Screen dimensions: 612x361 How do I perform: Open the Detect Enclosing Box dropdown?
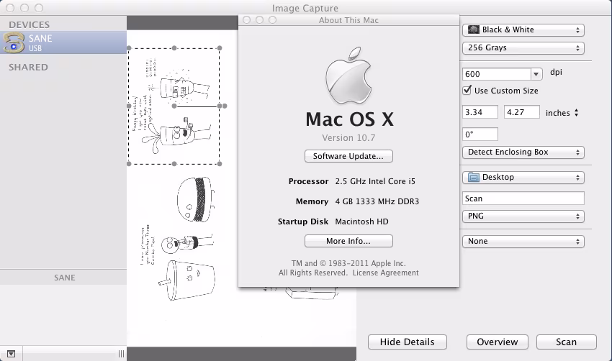click(523, 152)
